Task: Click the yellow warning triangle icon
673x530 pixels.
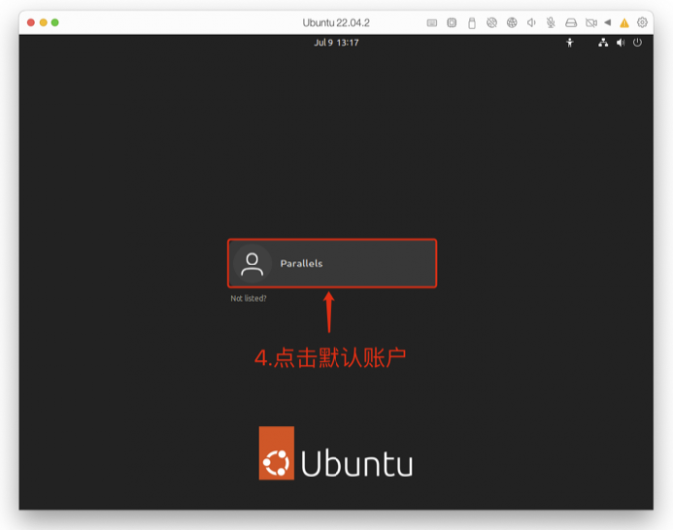Action: (625, 23)
